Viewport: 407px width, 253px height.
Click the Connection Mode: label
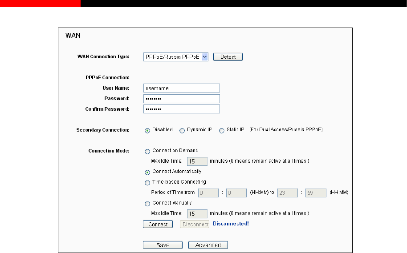(x=109, y=151)
